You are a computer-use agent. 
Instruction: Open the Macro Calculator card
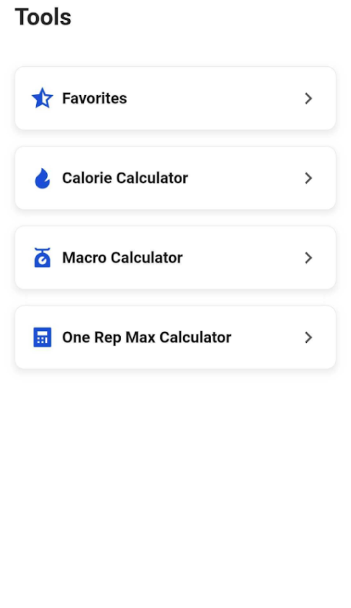175,258
